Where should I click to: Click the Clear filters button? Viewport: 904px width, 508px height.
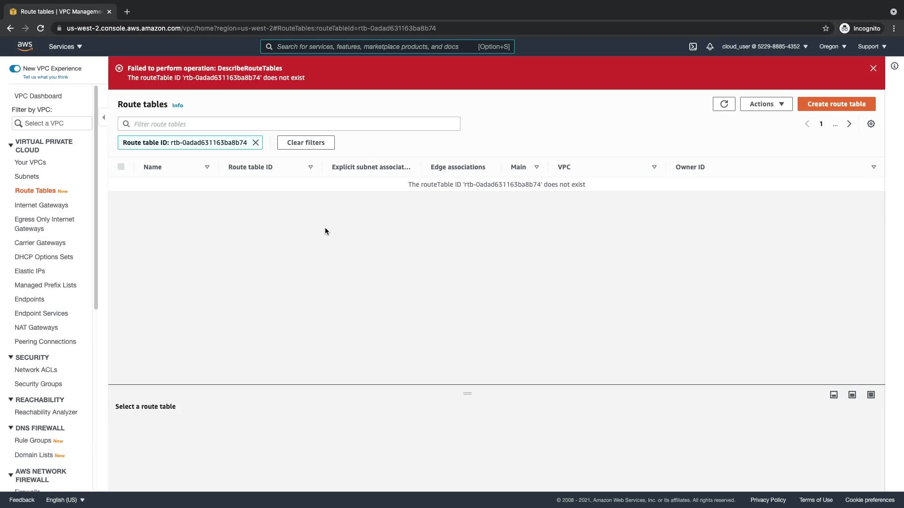point(306,143)
